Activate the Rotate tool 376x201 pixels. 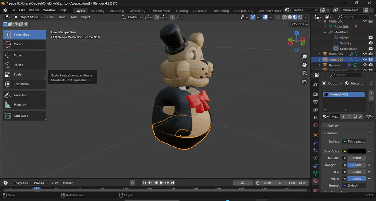coord(24,65)
